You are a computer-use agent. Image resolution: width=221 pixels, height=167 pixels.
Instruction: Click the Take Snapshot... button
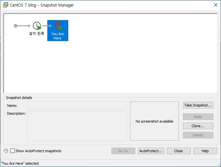[198, 105]
